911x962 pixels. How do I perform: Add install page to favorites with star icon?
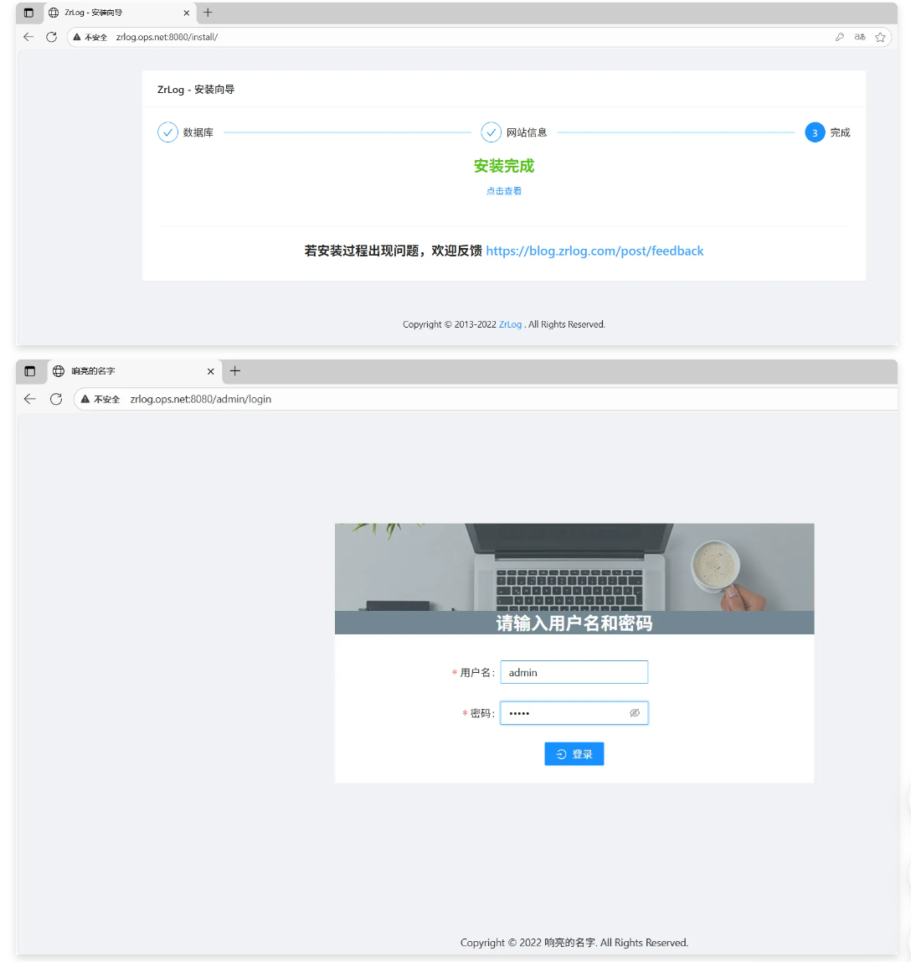tap(880, 37)
